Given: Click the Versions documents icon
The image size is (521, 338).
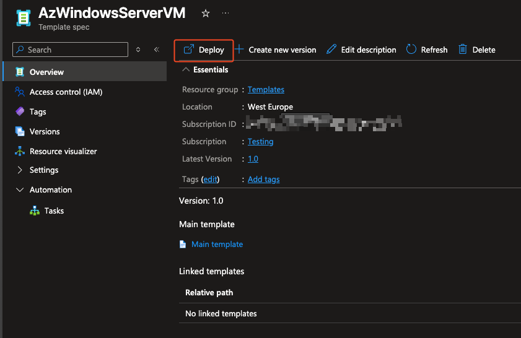Looking at the screenshot, I should [20, 131].
